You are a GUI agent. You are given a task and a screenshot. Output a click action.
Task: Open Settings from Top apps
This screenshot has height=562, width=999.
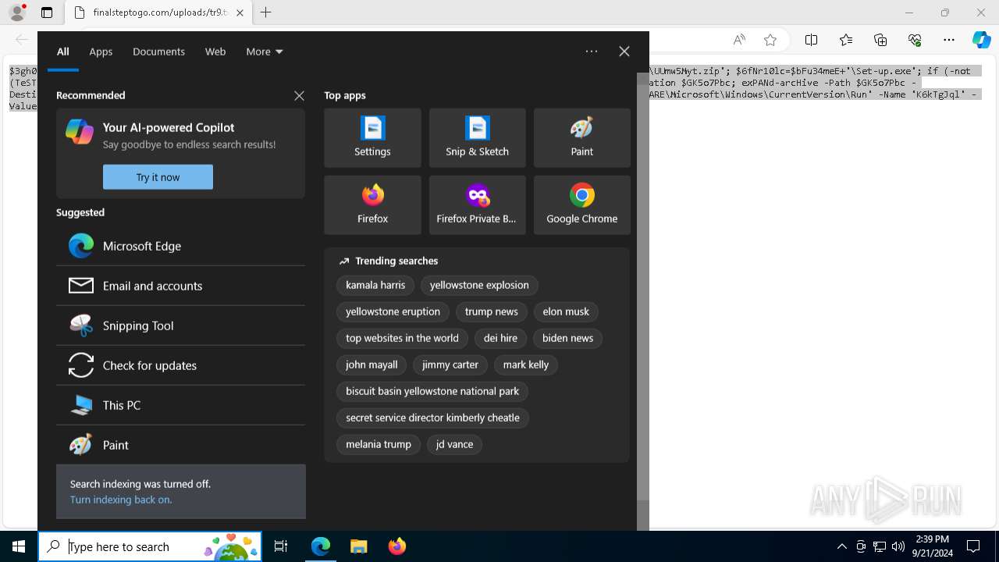coord(372,138)
